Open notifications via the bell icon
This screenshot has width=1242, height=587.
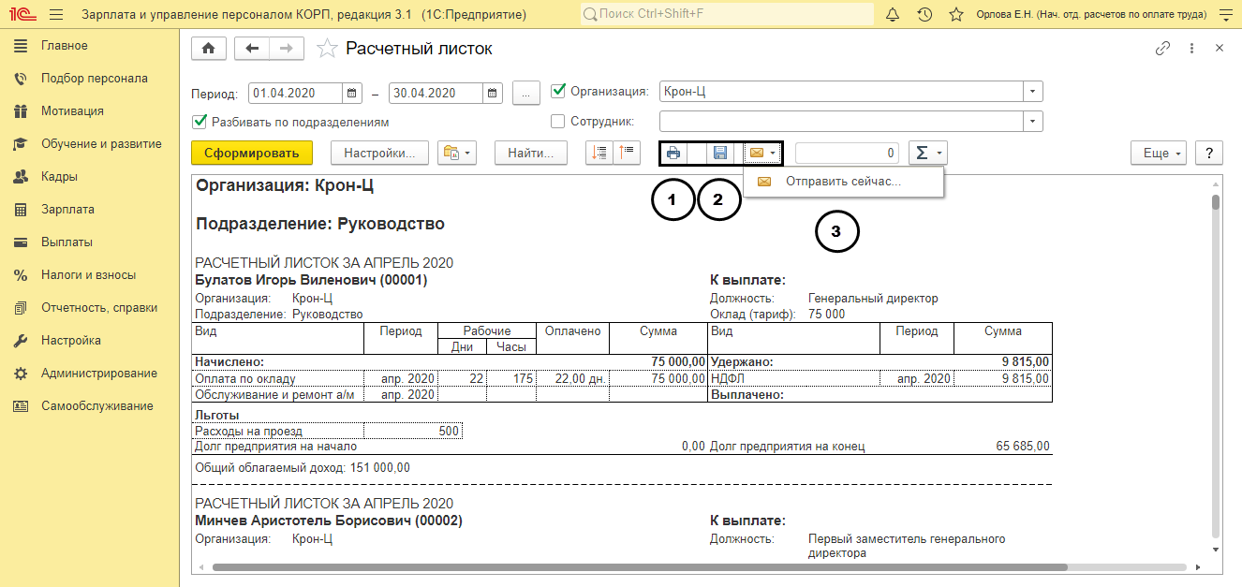pos(893,15)
